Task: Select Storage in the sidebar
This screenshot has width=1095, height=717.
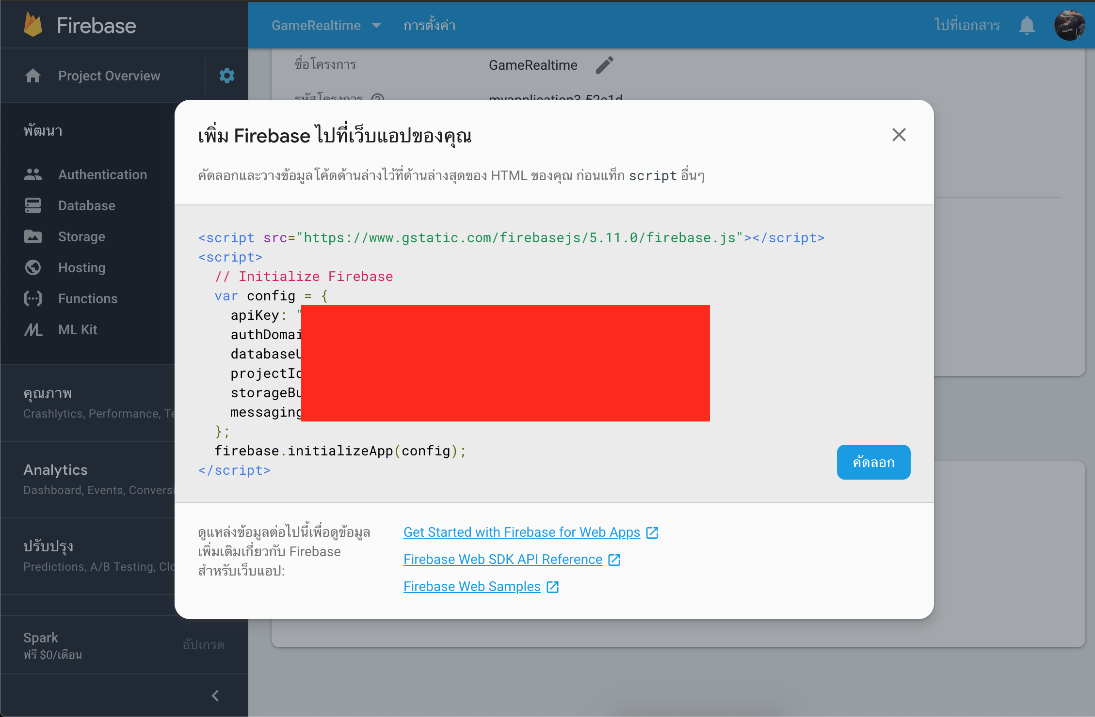Action: (x=81, y=236)
